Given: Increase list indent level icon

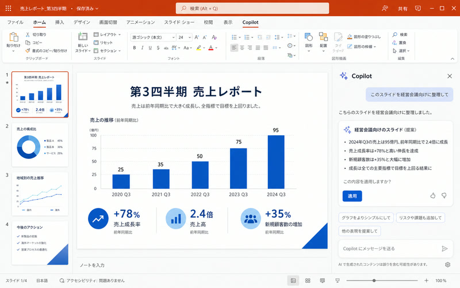Looking at the screenshot, I should 268,37.
